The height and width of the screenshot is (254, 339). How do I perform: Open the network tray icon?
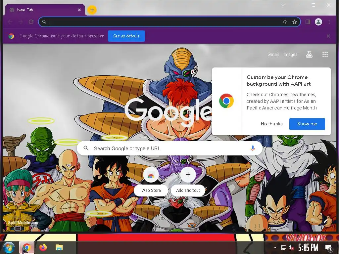point(283,247)
